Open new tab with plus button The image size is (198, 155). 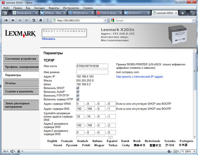point(183,13)
